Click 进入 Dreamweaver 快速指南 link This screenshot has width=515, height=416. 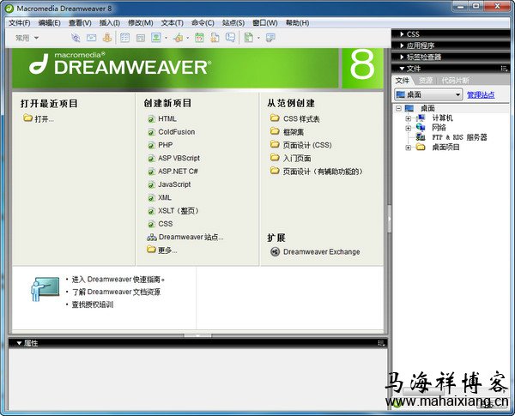(x=118, y=280)
